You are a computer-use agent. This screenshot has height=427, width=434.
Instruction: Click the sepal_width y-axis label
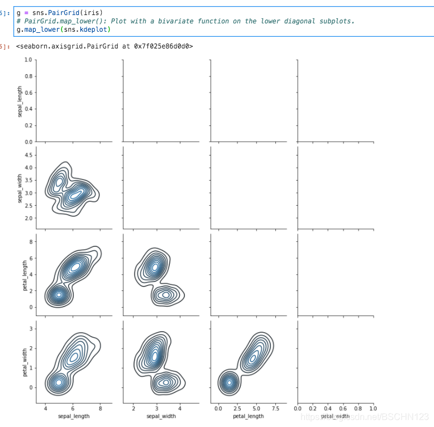coord(20,188)
